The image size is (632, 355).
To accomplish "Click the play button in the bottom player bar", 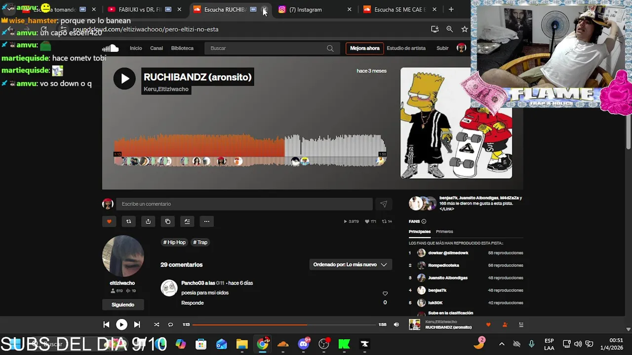I will pyautogui.click(x=121, y=324).
